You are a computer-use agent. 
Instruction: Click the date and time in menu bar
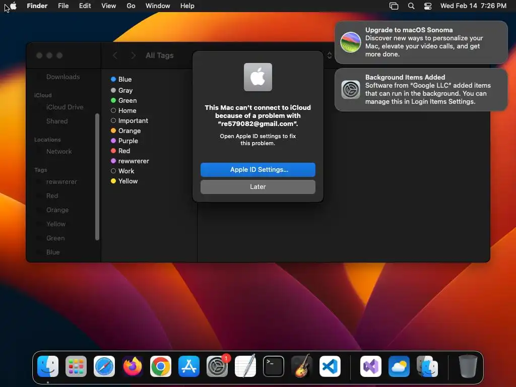click(x=473, y=6)
